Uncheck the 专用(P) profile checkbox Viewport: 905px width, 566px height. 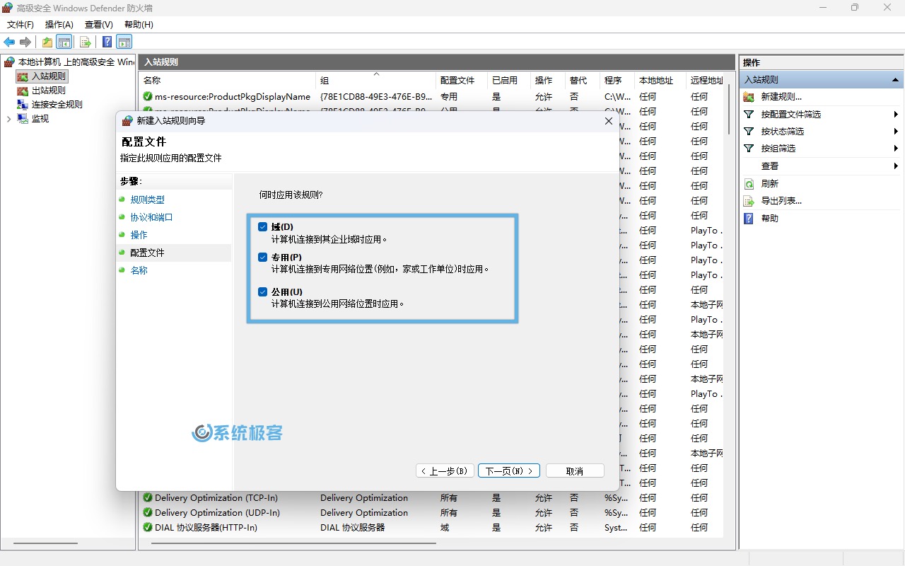pyautogui.click(x=262, y=256)
